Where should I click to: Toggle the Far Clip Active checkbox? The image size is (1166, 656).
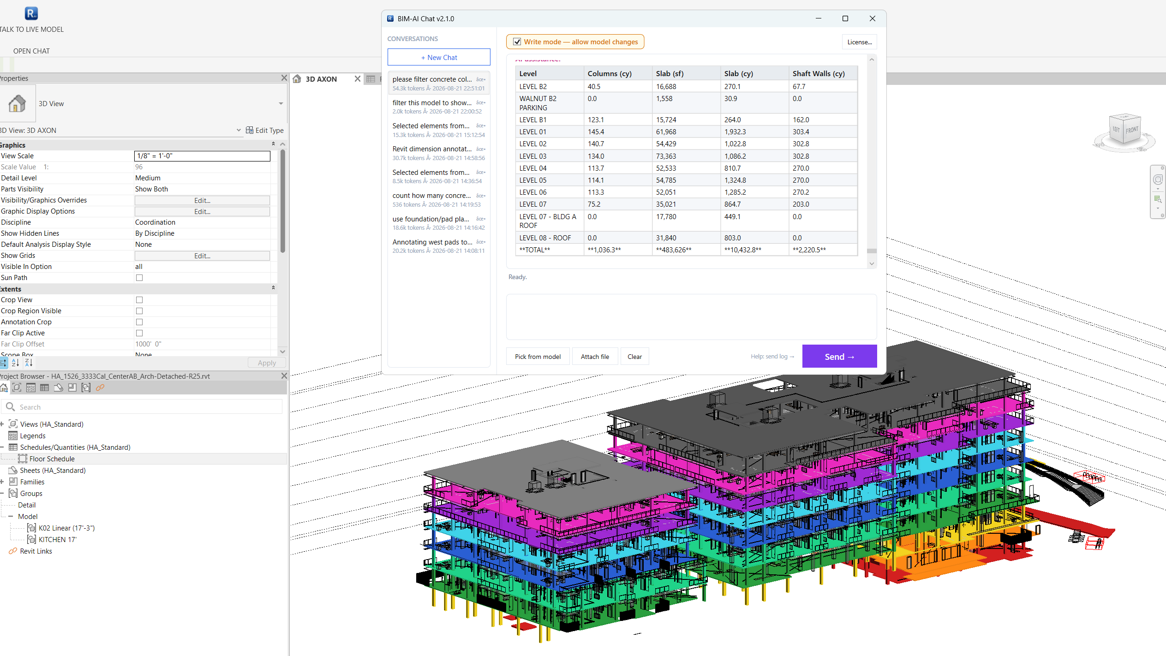pos(139,333)
